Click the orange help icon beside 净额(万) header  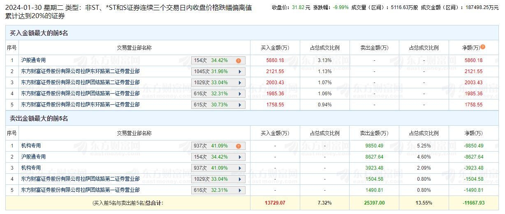click(483, 47)
